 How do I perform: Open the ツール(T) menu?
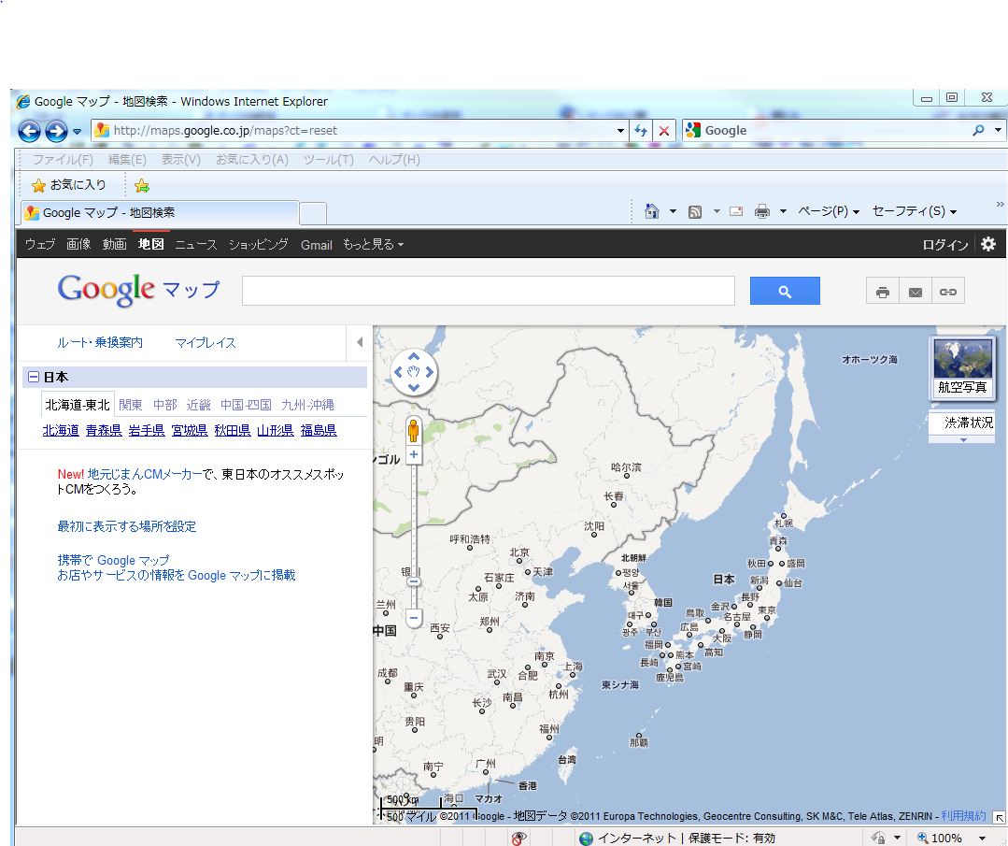pos(329,160)
